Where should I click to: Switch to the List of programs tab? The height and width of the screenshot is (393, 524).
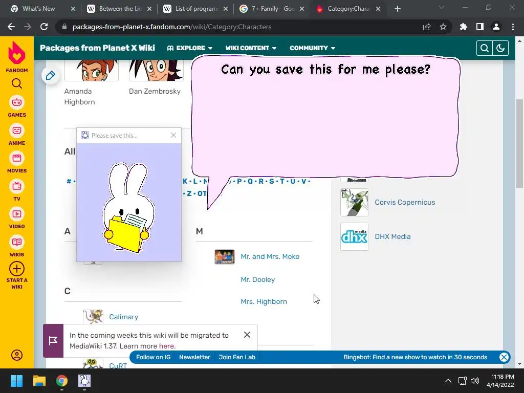pyautogui.click(x=196, y=9)
